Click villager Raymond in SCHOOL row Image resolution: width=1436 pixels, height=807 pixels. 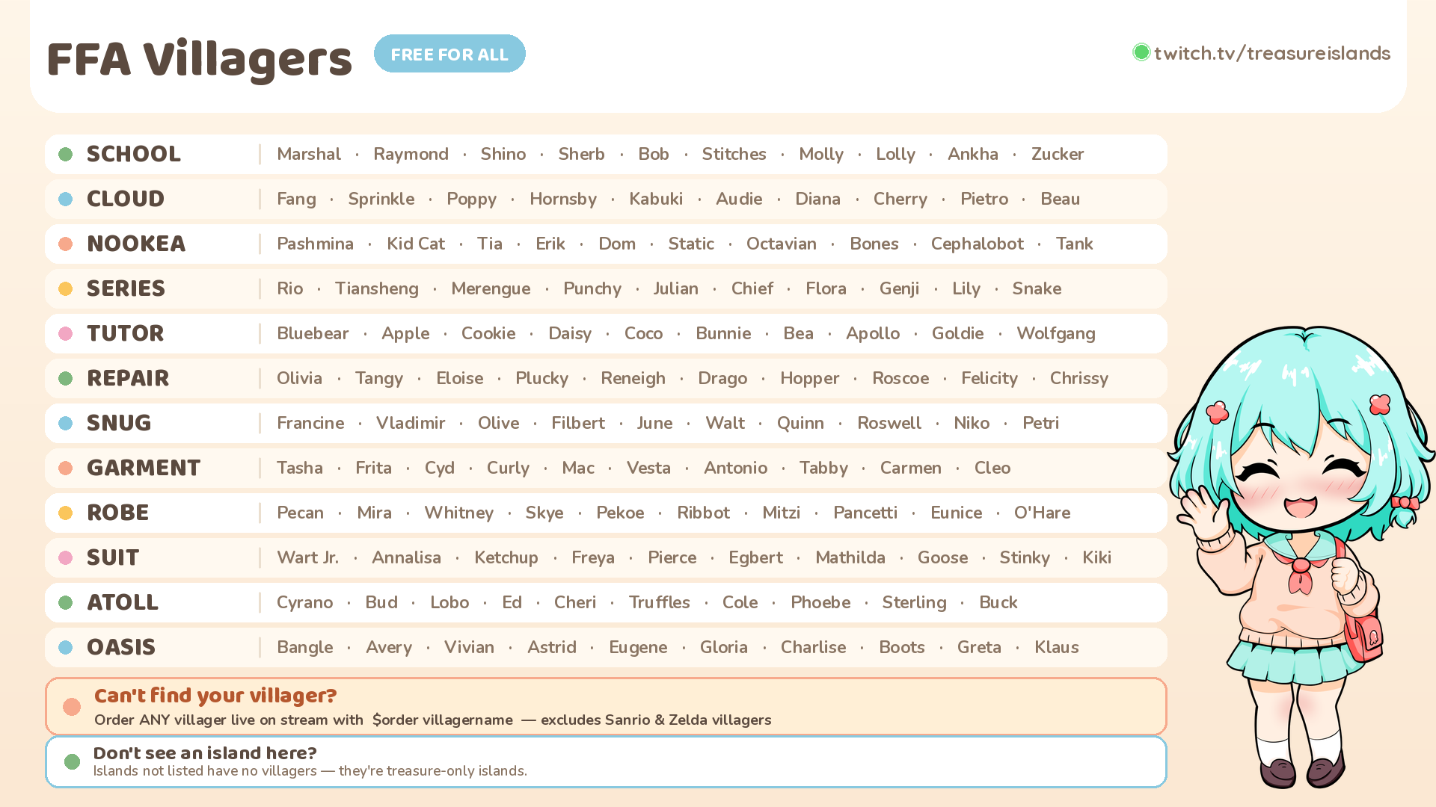(411, 154)
